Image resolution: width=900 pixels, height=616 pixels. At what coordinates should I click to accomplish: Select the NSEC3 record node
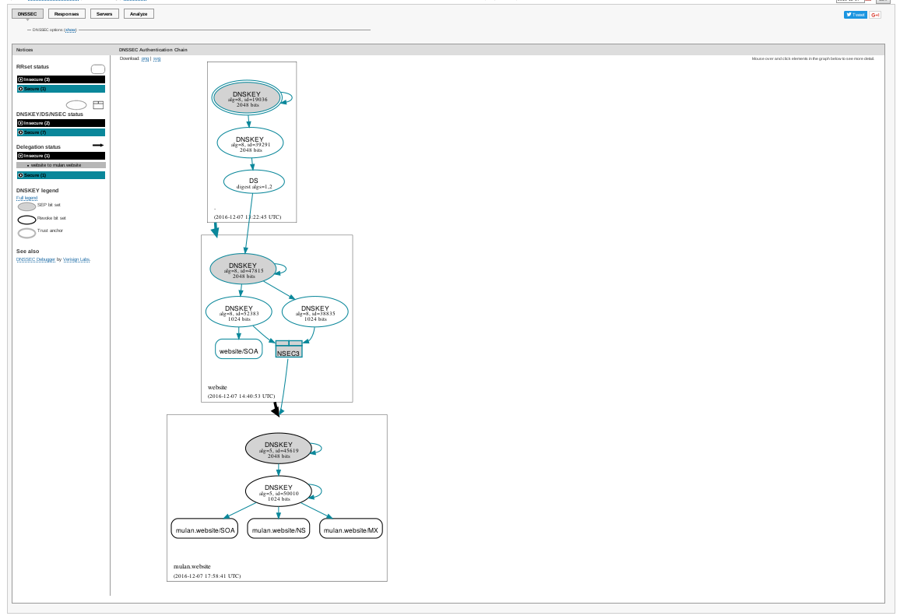(288, 350)
